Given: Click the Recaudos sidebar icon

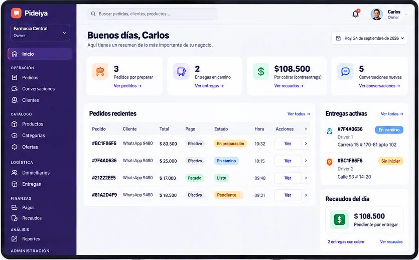Looking at the screenshot, I should 15,218.
